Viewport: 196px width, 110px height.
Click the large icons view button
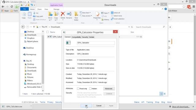pyautogui.click(x=165, y=94)
